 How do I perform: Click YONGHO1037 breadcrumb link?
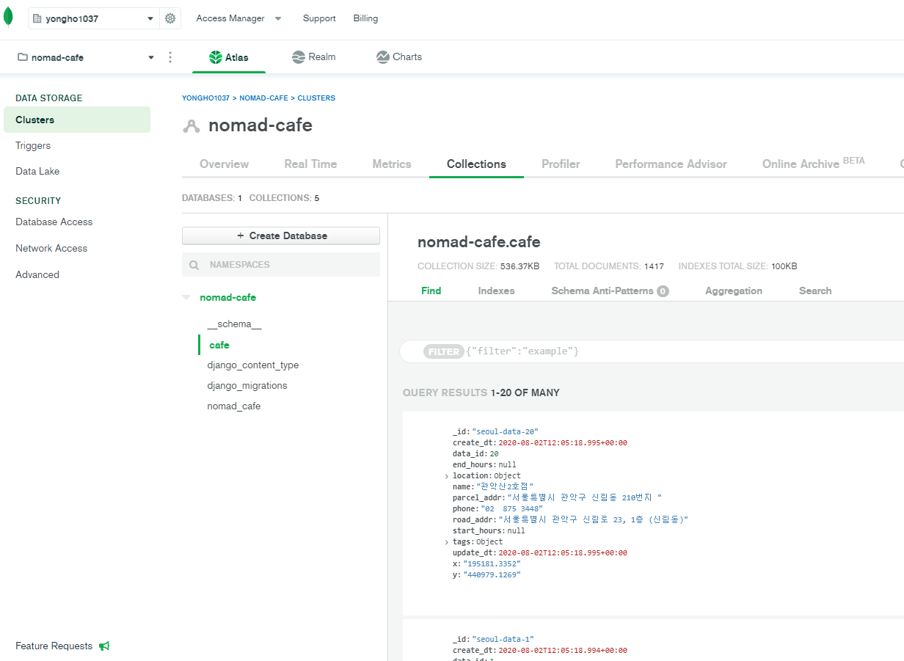pos(205,98)
